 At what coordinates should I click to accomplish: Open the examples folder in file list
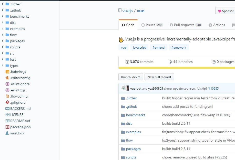133,132
